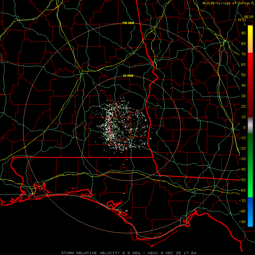Click the "-10" scale value
255x255 pixels.
point(242,138)
